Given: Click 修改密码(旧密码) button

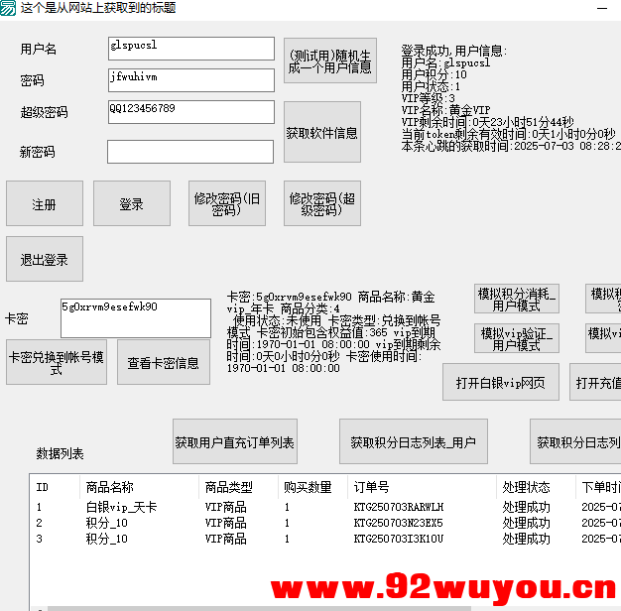Looking at the screenshot, I should click(227, 203).
